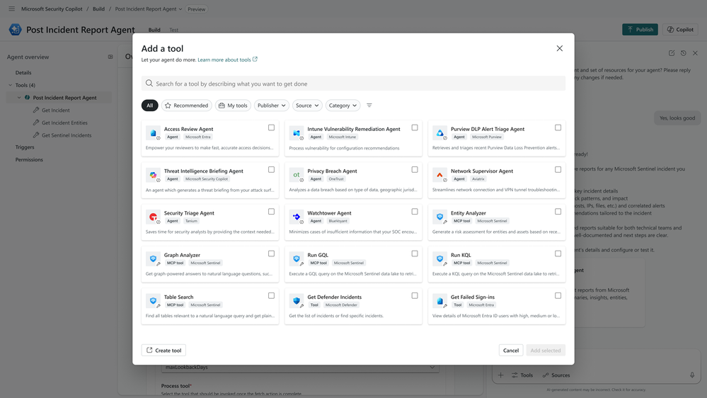Switch to the Build tab
The width and height of the screenshot is (707, 398).
[154, 30]
